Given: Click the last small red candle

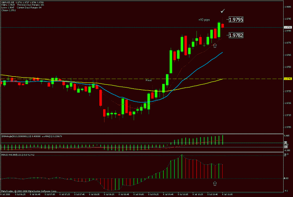Looking at the screenshot, I should tap(223, 26).
